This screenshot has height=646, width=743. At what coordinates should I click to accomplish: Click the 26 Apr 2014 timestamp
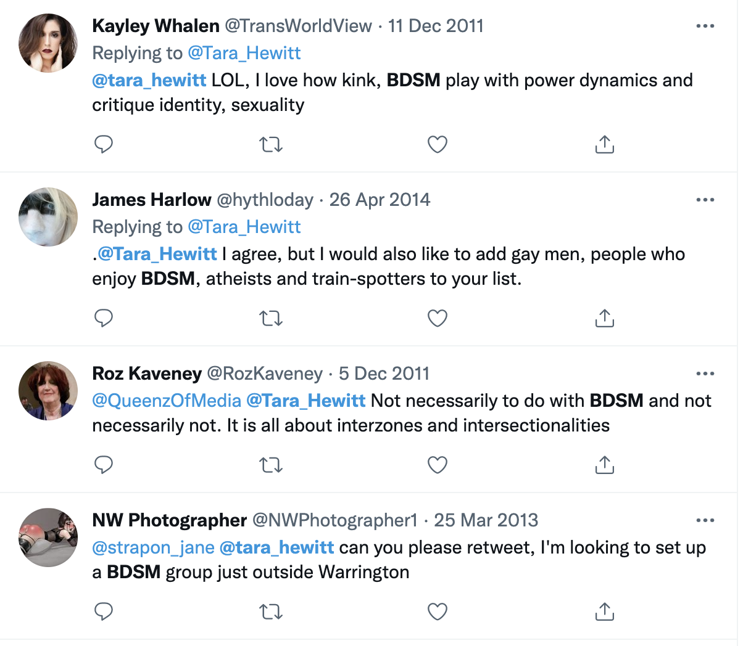pyautogui.click(x=380, y=200)
